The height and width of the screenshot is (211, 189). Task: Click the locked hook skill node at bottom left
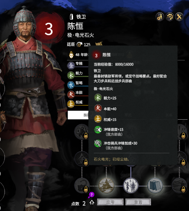(x=82, y=186)
